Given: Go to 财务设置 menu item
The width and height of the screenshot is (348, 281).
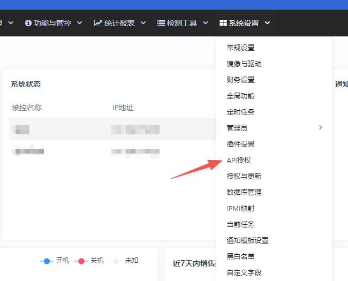Looking at the screenshot, I should [240, 80].
